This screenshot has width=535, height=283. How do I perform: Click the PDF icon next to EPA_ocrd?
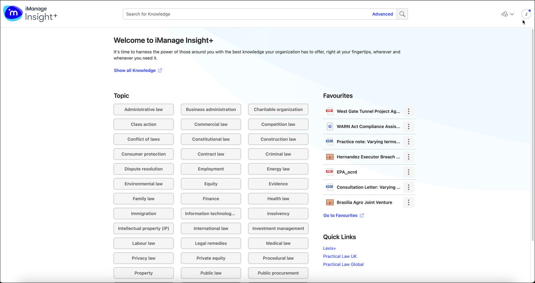click(x=329, y=172)
